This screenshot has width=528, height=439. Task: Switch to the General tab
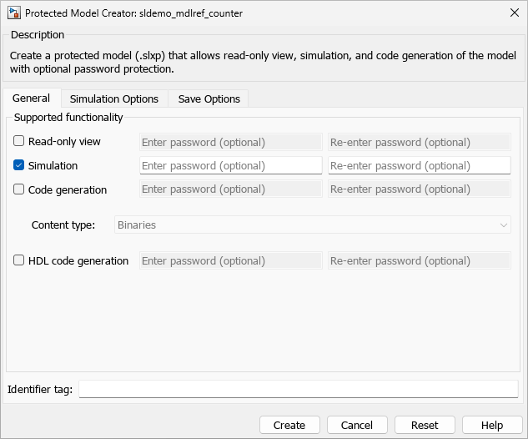(31, 98)
